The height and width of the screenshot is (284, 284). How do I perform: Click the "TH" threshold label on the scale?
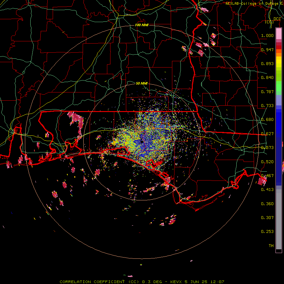(x=271, y=246)
